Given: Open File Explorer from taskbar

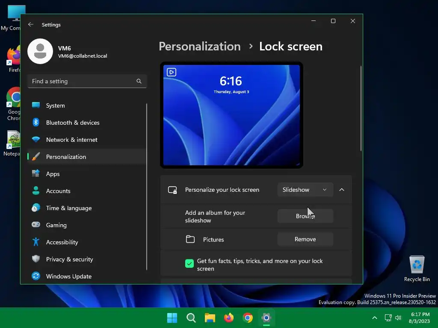Looking at the screenshot, I should click(x=210, y=318).
